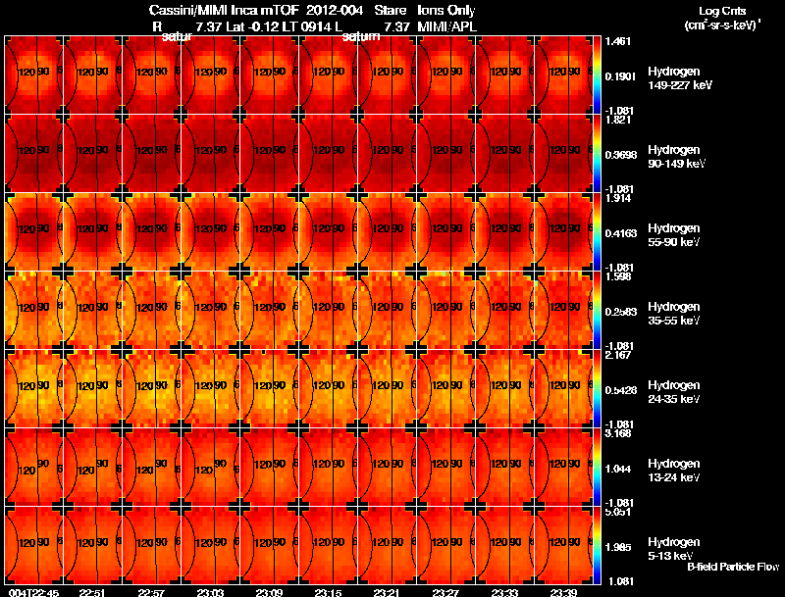
Task: Click the 'Hydrogen 24-35 keV' row label
Action: click(674, 392)
